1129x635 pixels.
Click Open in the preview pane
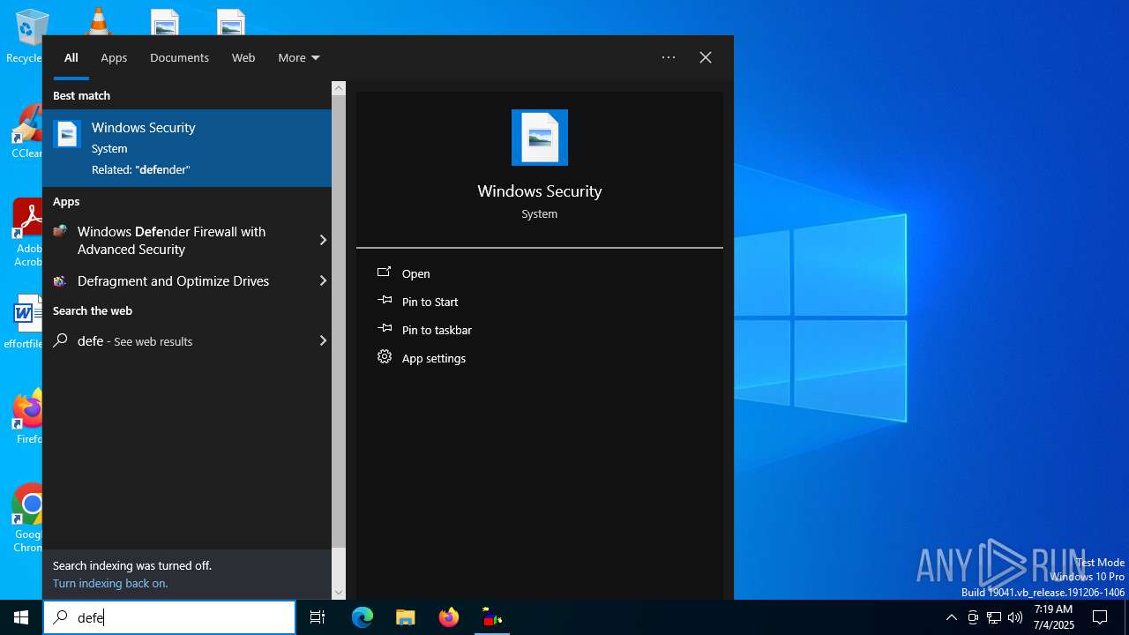(416, 273)
